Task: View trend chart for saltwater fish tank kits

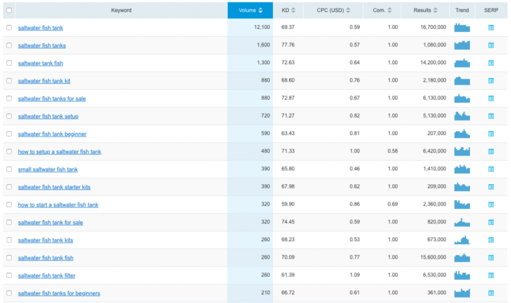Action: click(x=462, y=240)
